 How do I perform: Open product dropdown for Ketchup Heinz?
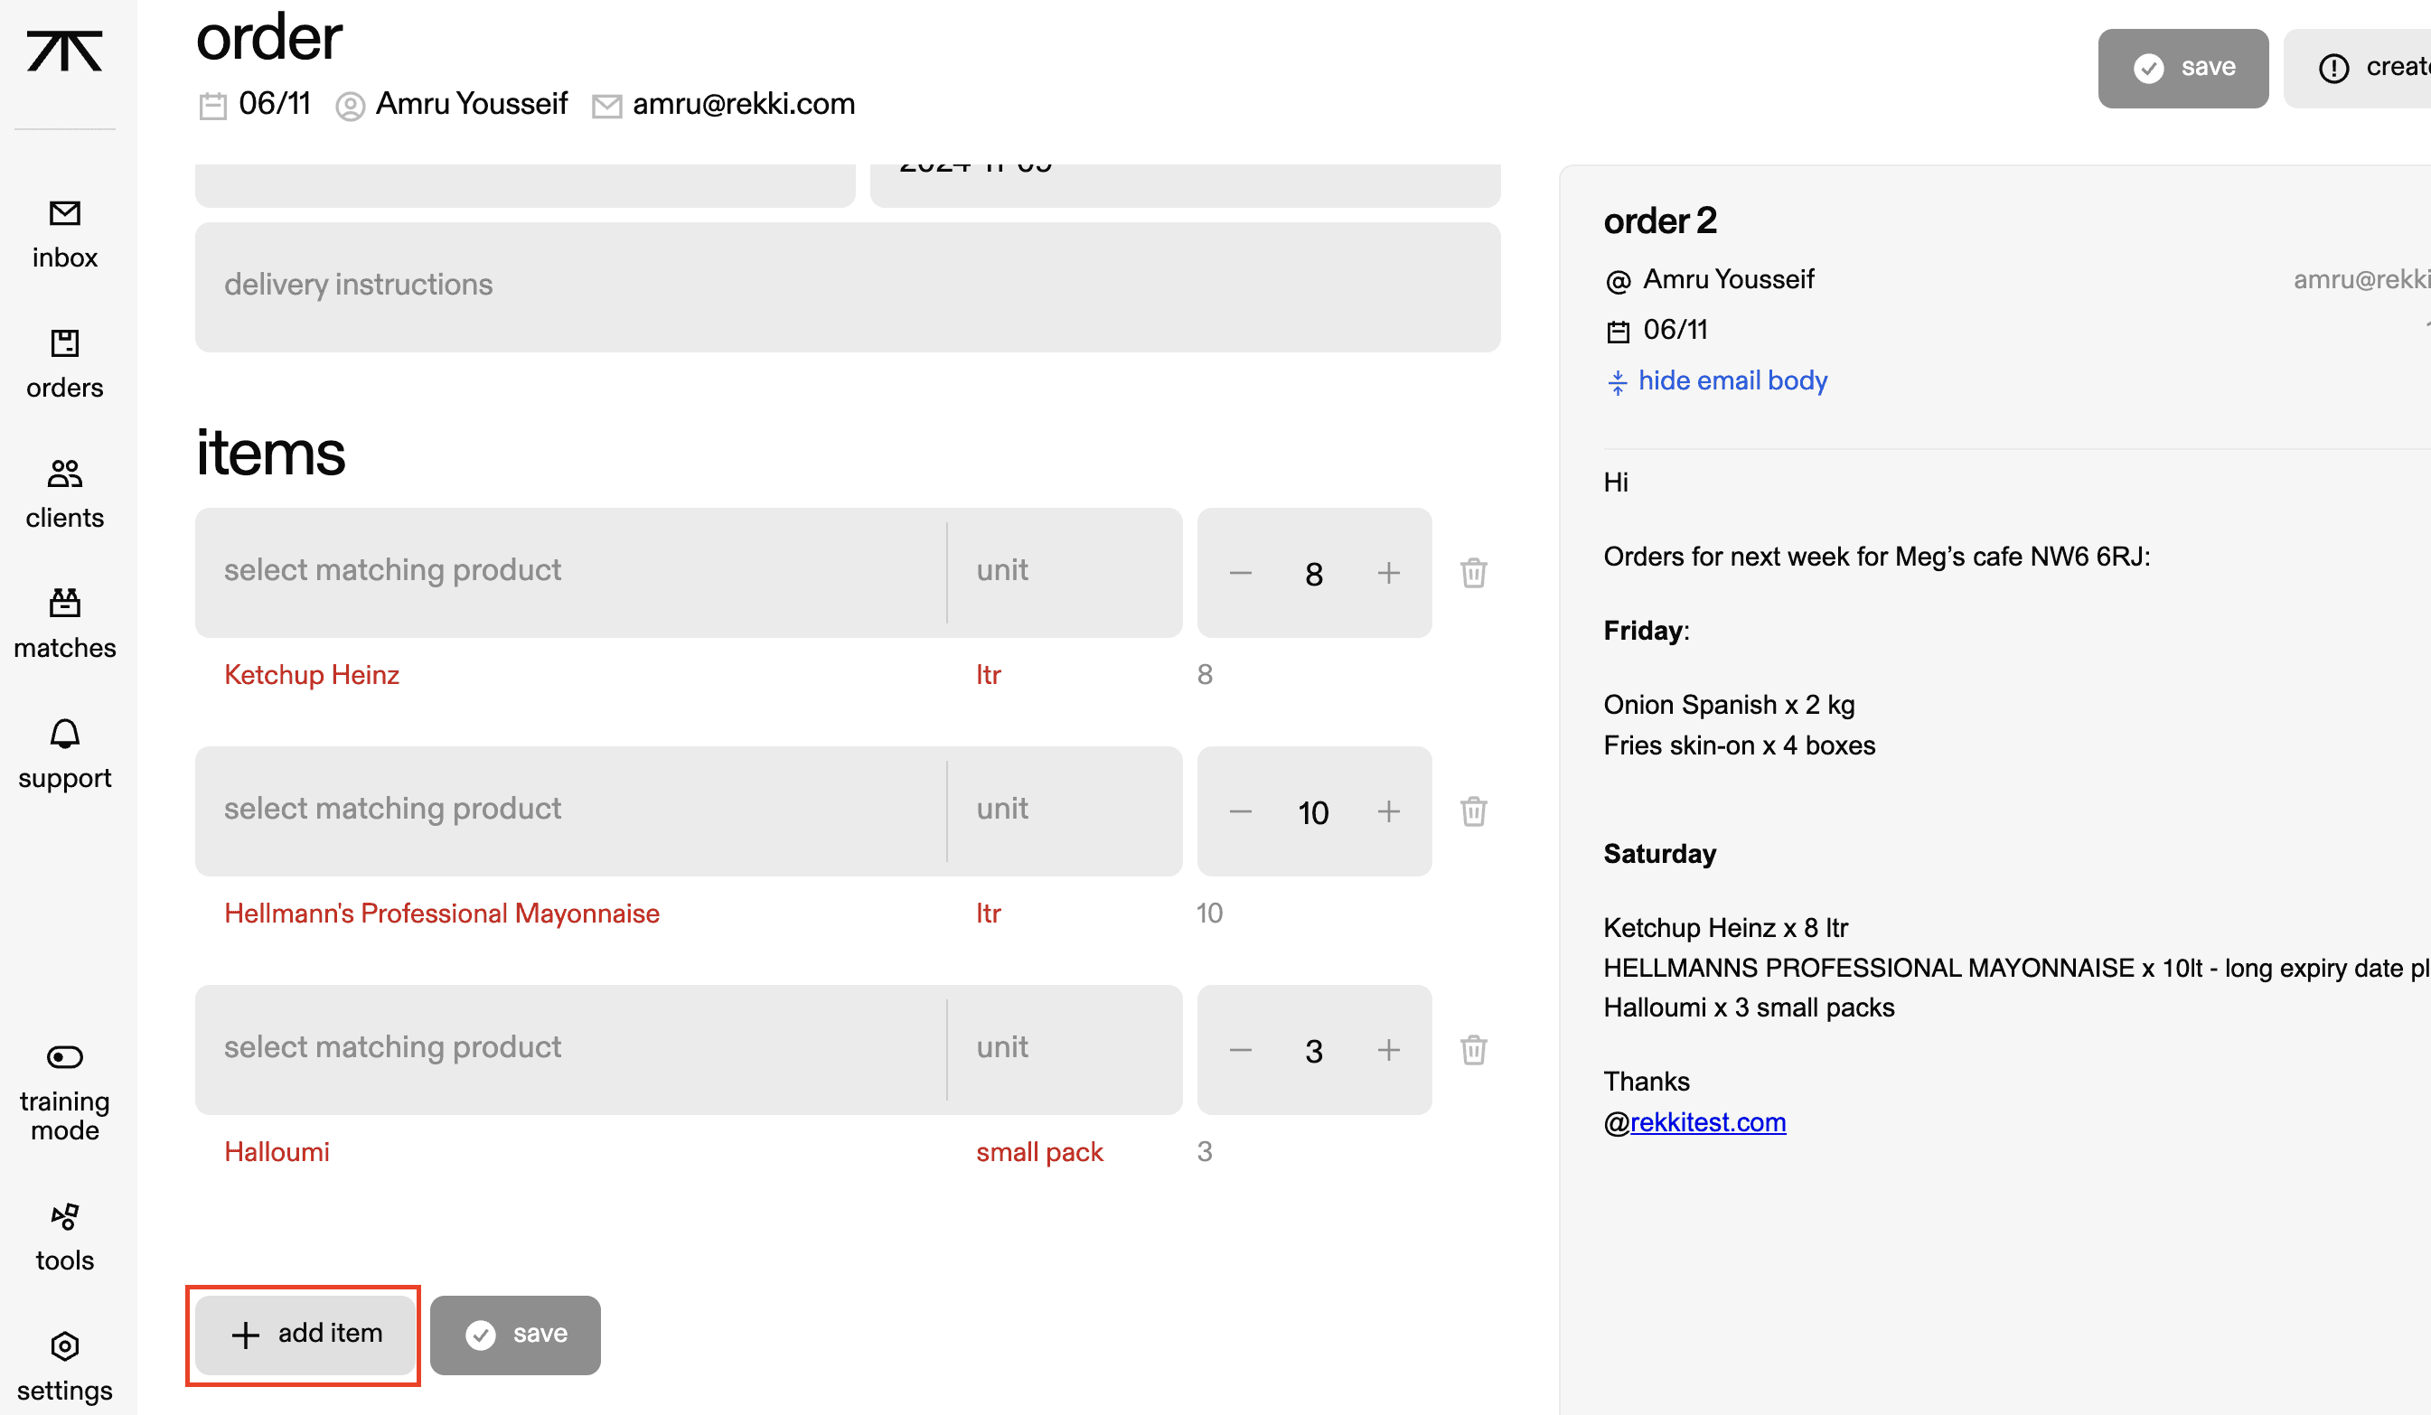tap(569, 571)
